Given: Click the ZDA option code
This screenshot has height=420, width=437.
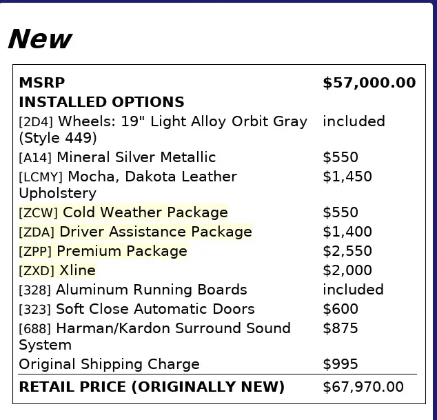Looking at the screenshot, I should 37,232.
